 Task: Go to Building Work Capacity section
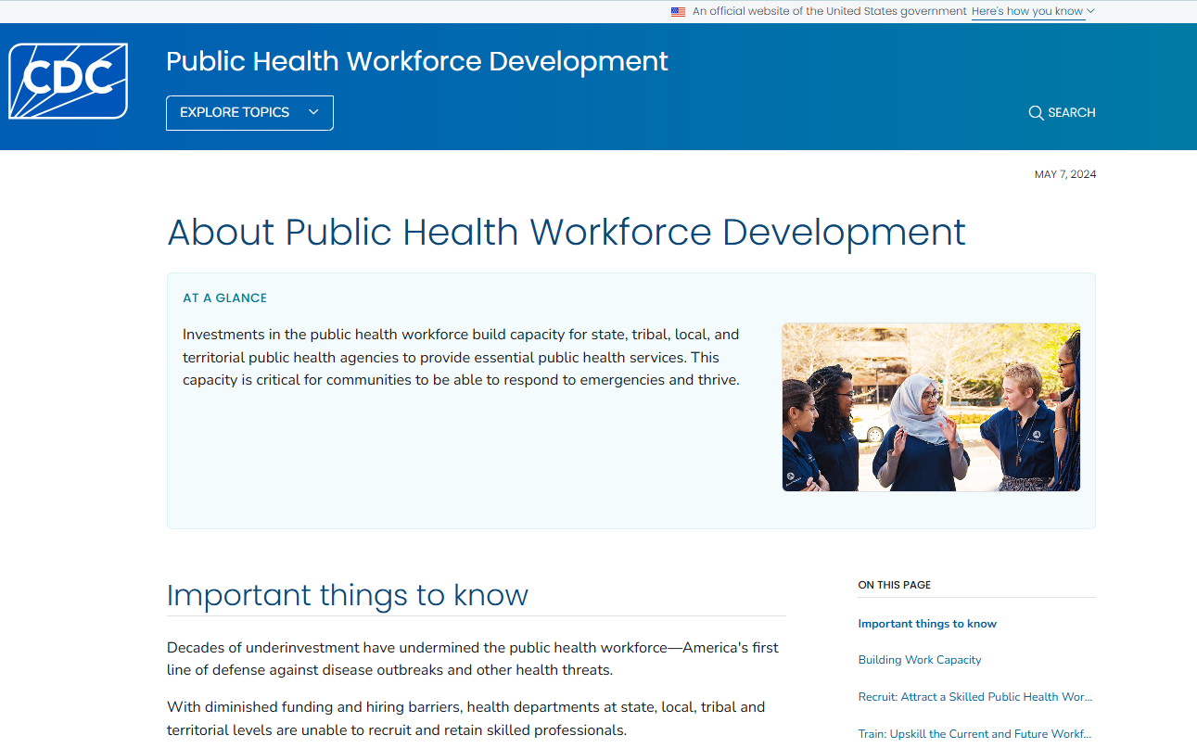tap(920, 660)
